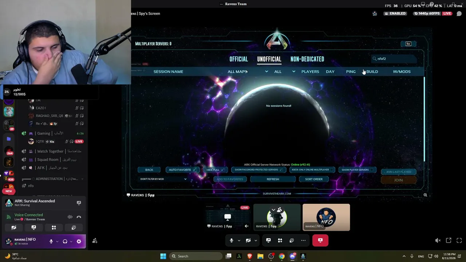Click the Join button
The width and height of the screenshot is (466, 262).
tap(398, 180)
